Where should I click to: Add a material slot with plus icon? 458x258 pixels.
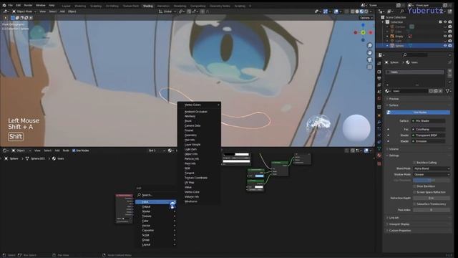(450, 71)
